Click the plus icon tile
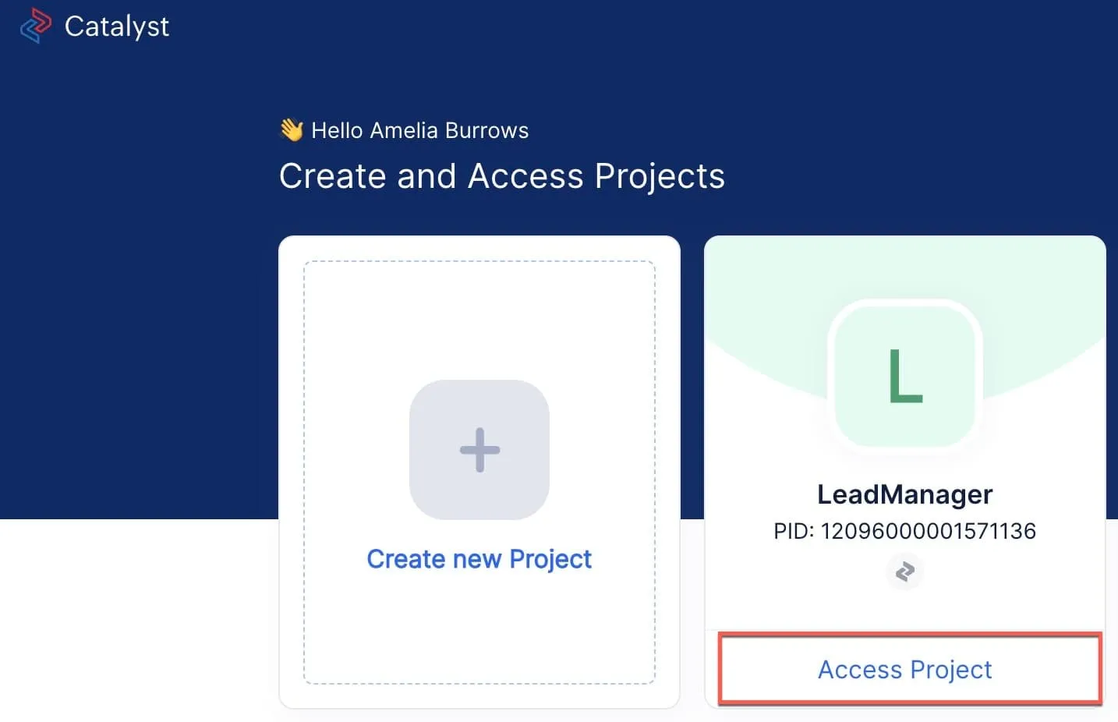1118x722 pixels. coord(479,450)
